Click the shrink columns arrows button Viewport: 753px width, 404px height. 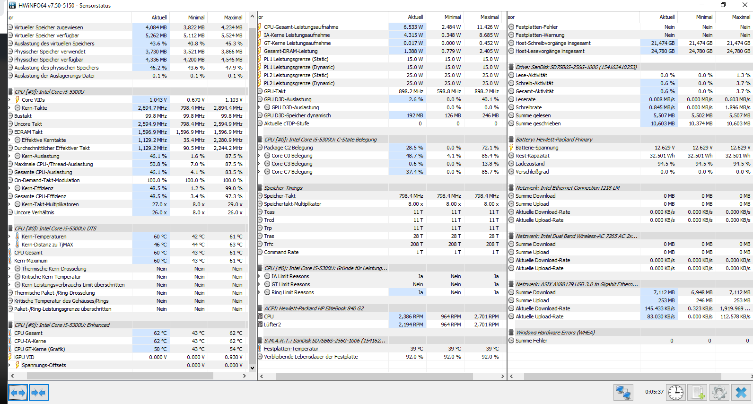click(39, 392)
